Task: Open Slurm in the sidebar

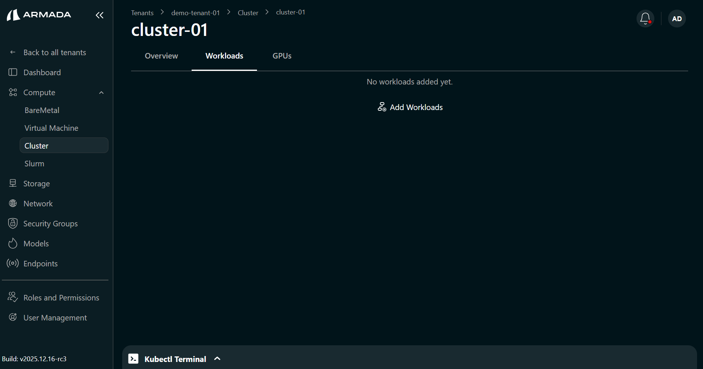Action: click(34, 164)
